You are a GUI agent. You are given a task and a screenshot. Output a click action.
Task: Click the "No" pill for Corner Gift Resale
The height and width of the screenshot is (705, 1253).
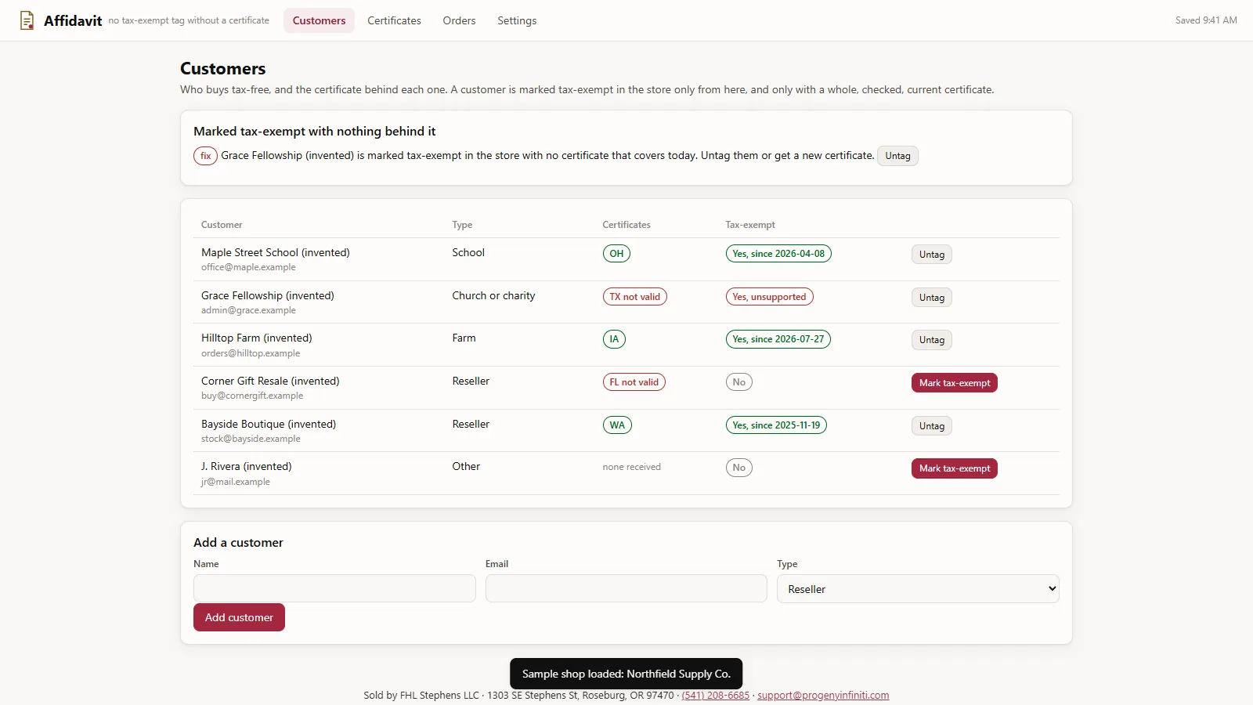tap(738, 382)
